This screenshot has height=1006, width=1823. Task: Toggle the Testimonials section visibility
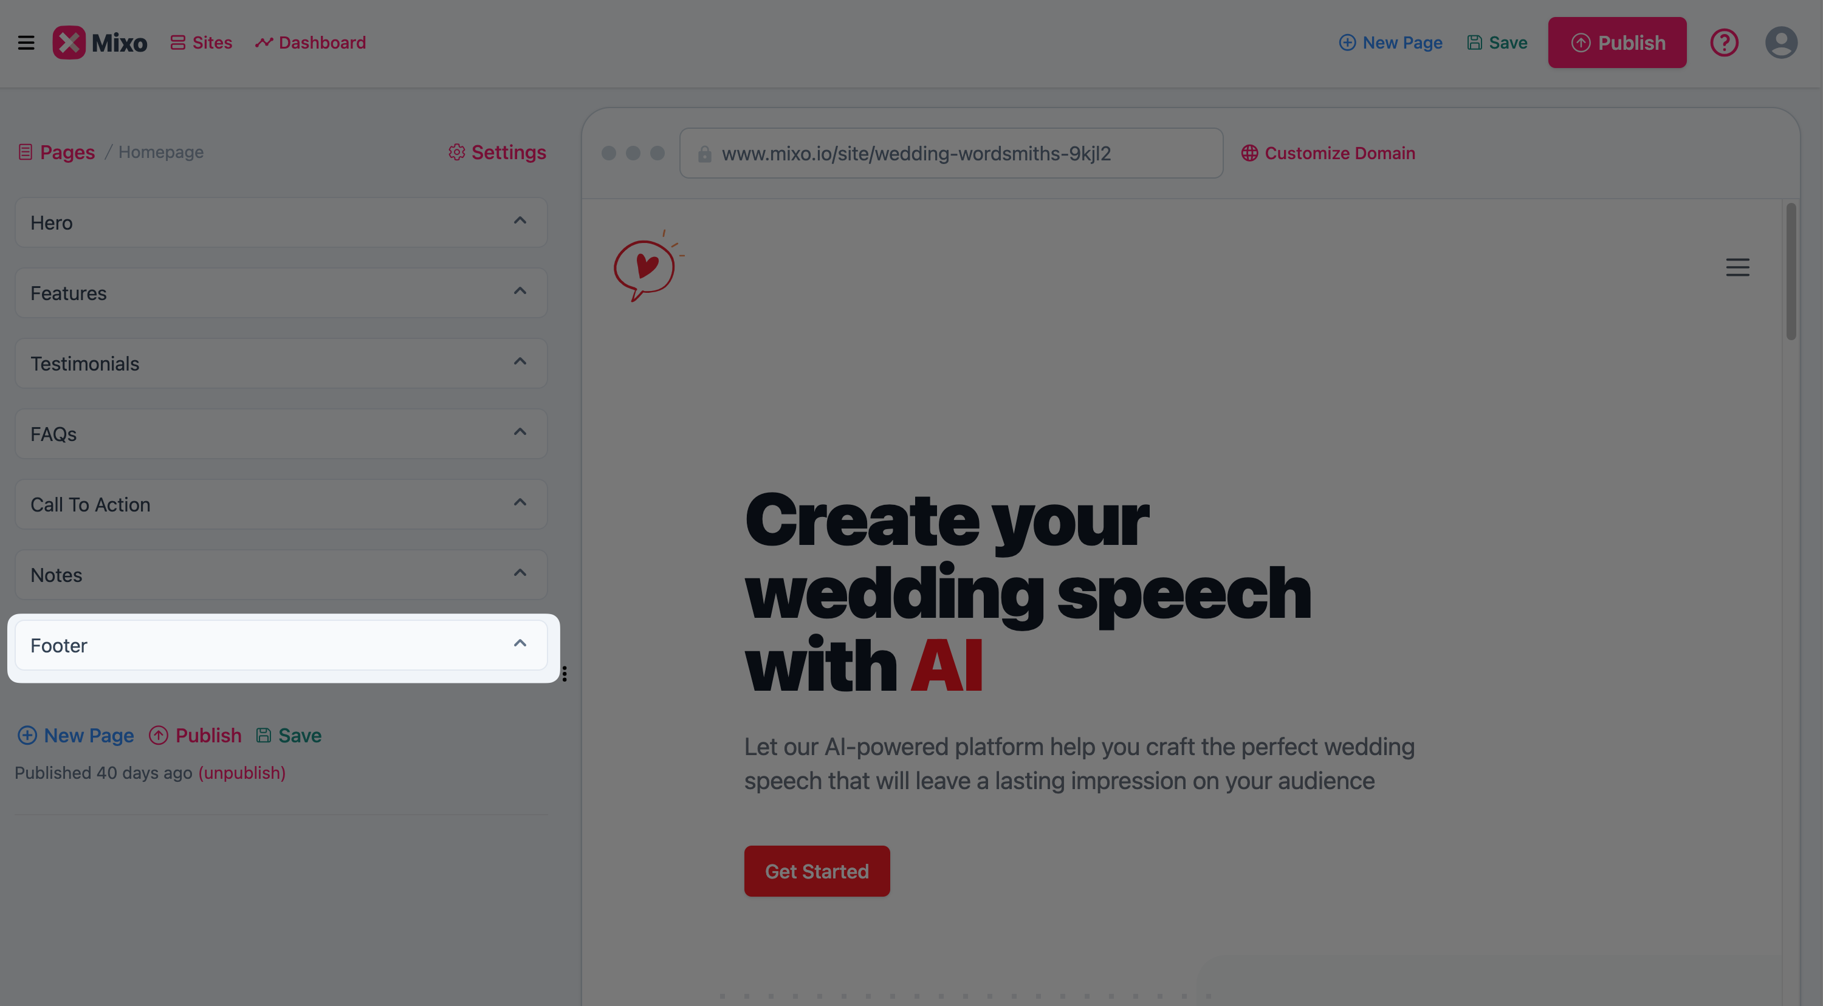pos(521,363)
